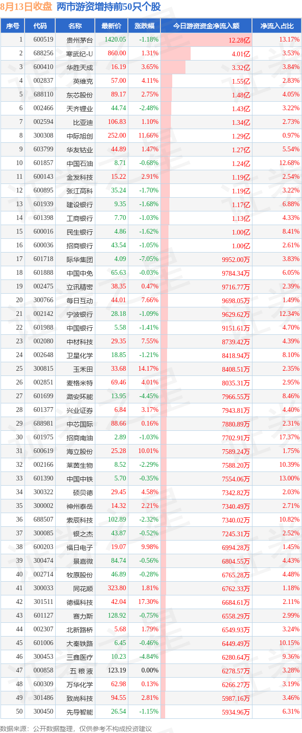Click stock name 中国银行

(x=80, y=328)
